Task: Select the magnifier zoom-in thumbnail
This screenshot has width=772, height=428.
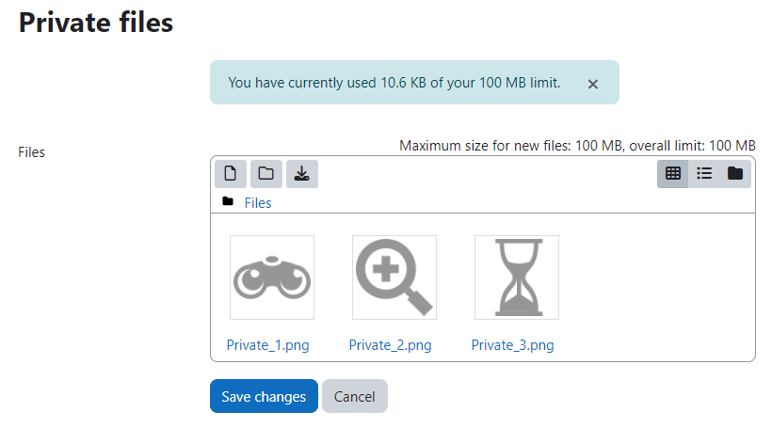Action: (x=394, y=277)
